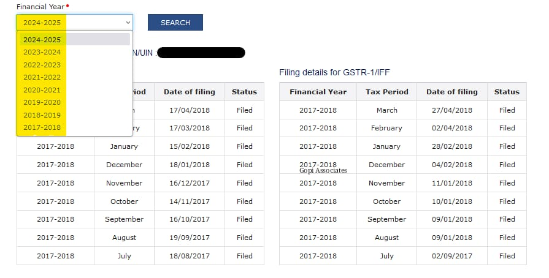This screenshot has height=278, width=549.
Task: Pick the 2018-2019 option
Action: [42, 115]
